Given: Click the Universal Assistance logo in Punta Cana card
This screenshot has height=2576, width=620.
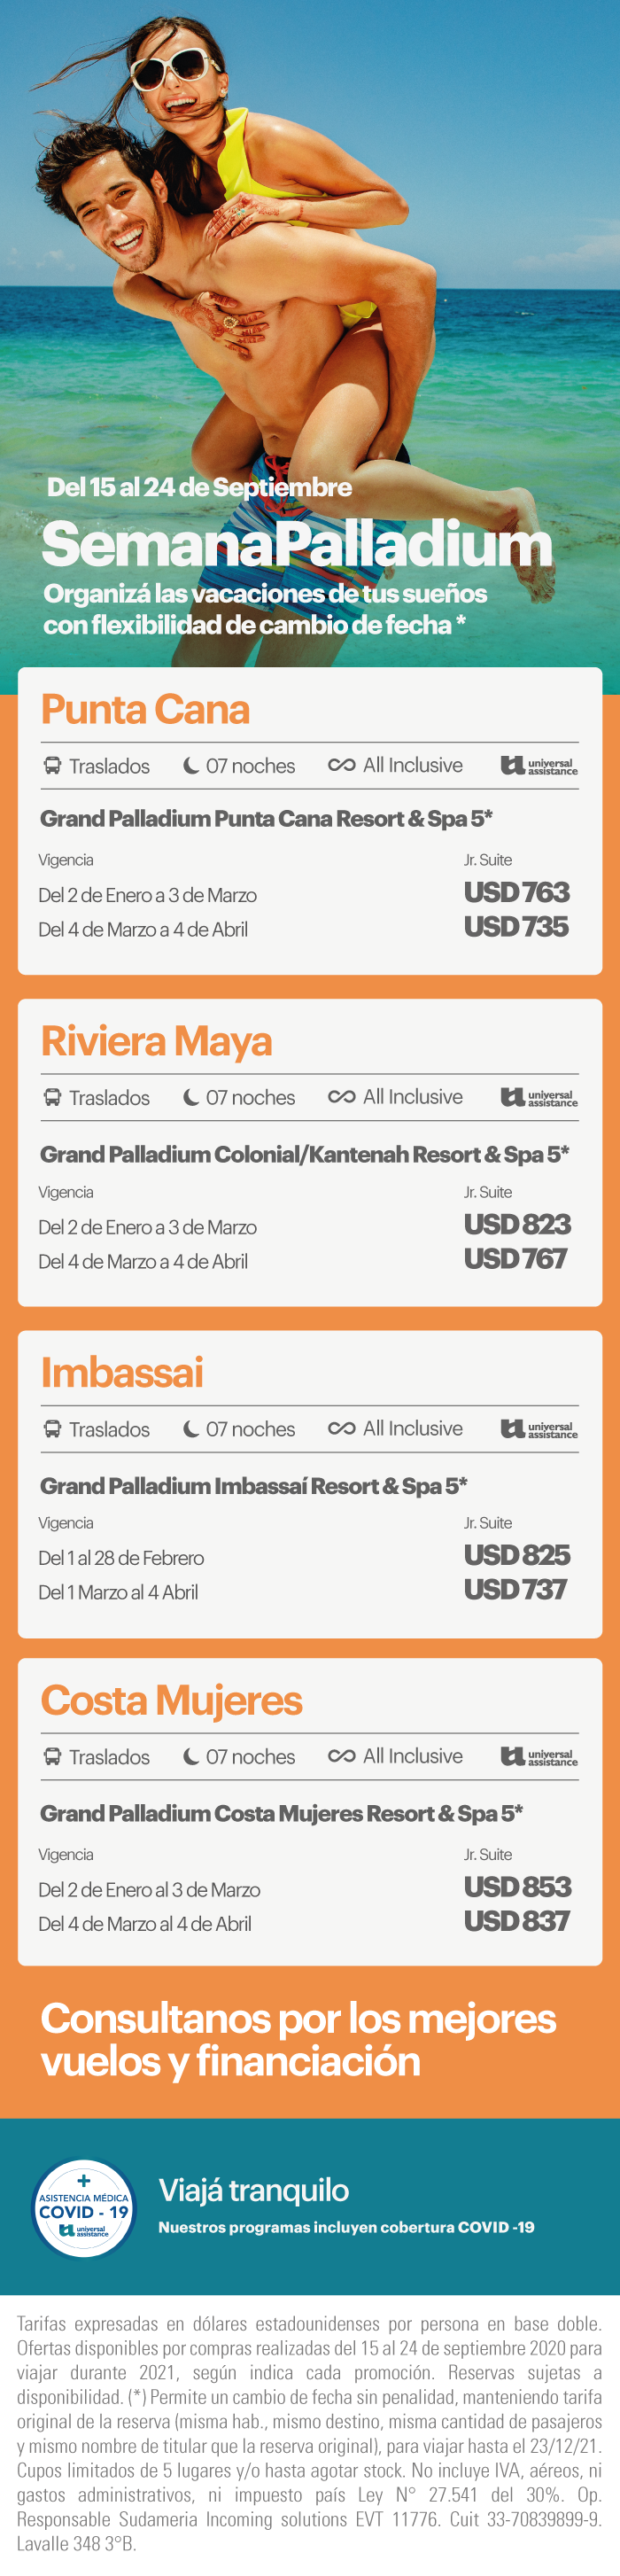Looking at the screenshot, I should 539,766.
